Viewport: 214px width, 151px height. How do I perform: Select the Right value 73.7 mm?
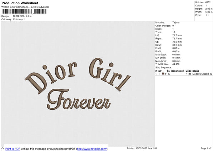[177, 39]
